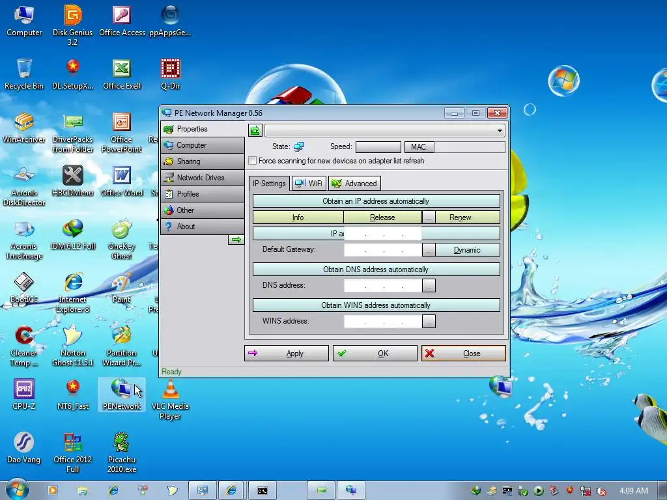Screen dimensions: 667x500
Task: Click Obtain an IP address automatically
Action: (x=376, y=201)
